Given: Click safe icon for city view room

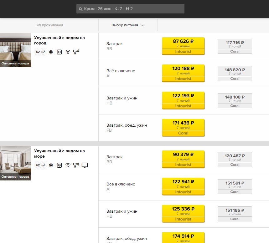Looking at the screenshot, I should click(x=59, y=52).
